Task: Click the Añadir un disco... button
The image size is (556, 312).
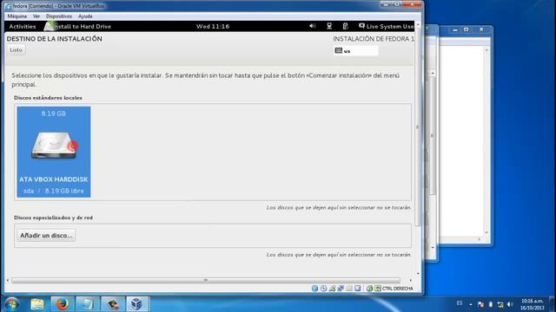Action: click(46, 235)
